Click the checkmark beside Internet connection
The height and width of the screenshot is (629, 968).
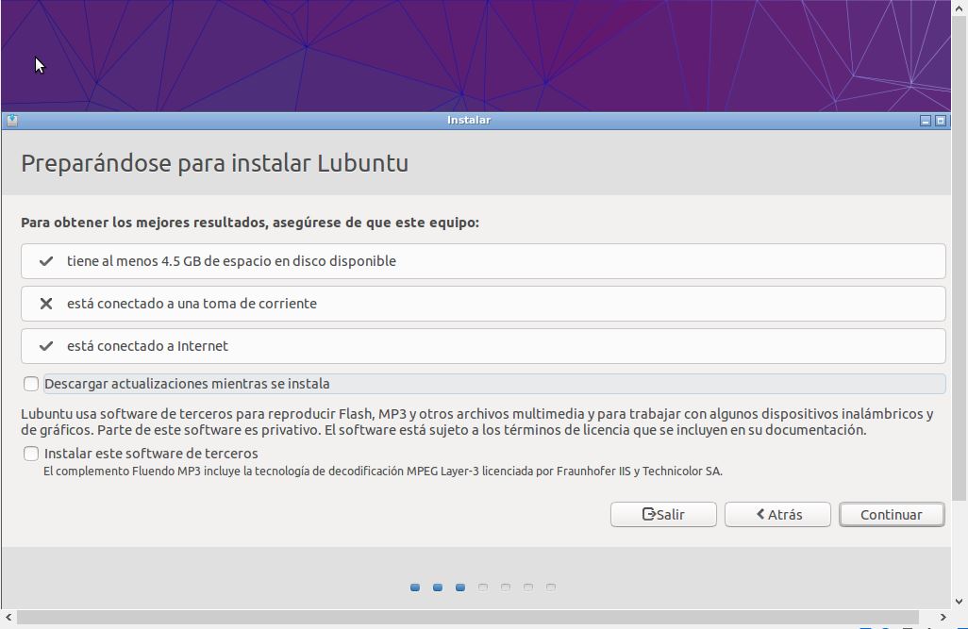pos(45,346)
